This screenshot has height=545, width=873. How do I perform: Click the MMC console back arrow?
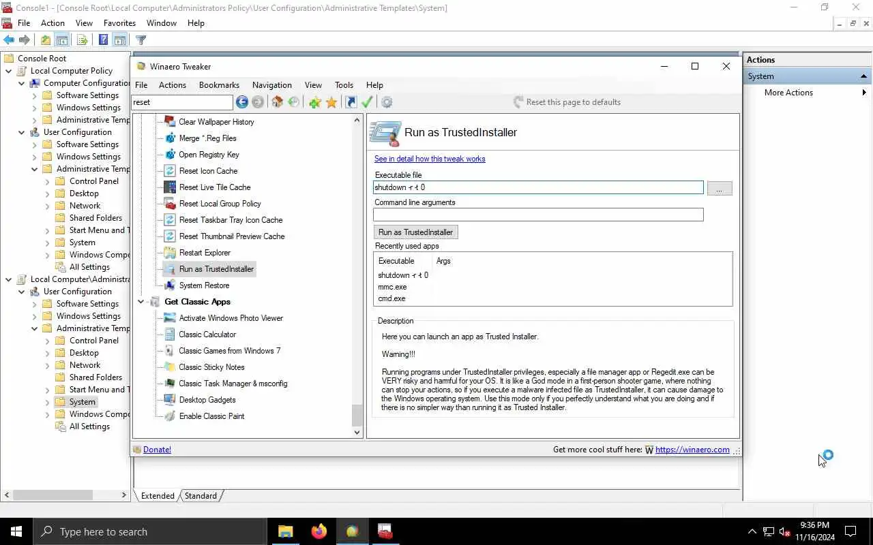pos(9,40)
